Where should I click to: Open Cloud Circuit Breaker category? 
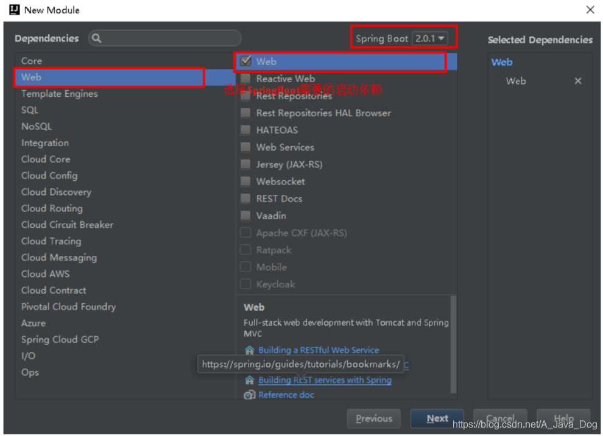click(125, 225)
